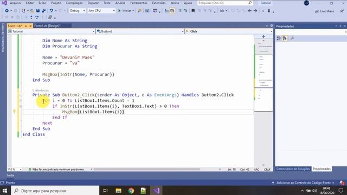Viewport: 347px width, 195px height.
Task: Click the New Project toolbar icon
Action: click(23, 11)
